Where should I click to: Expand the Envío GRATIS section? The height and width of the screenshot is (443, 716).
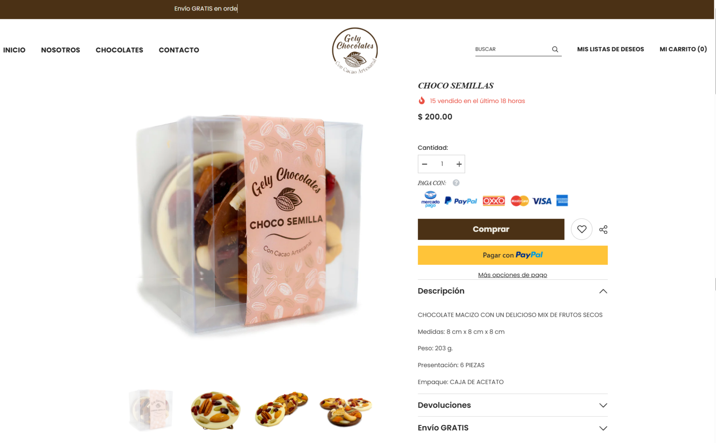point(513,428)
